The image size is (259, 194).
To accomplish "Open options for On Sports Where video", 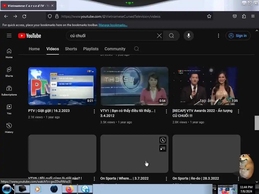I will coord(166,179).
